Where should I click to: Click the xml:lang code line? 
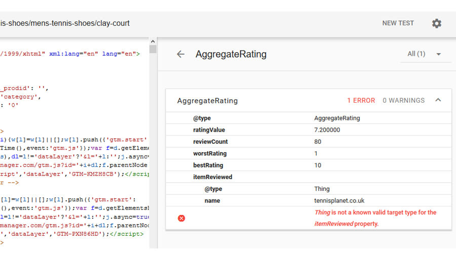[70, 54]
